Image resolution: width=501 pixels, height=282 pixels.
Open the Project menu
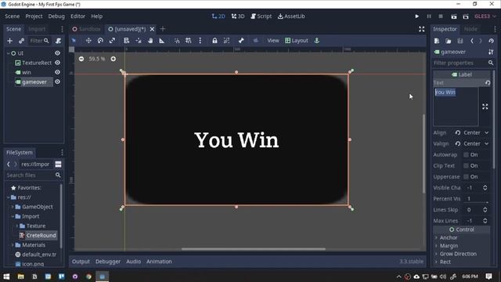click(34, 16)
